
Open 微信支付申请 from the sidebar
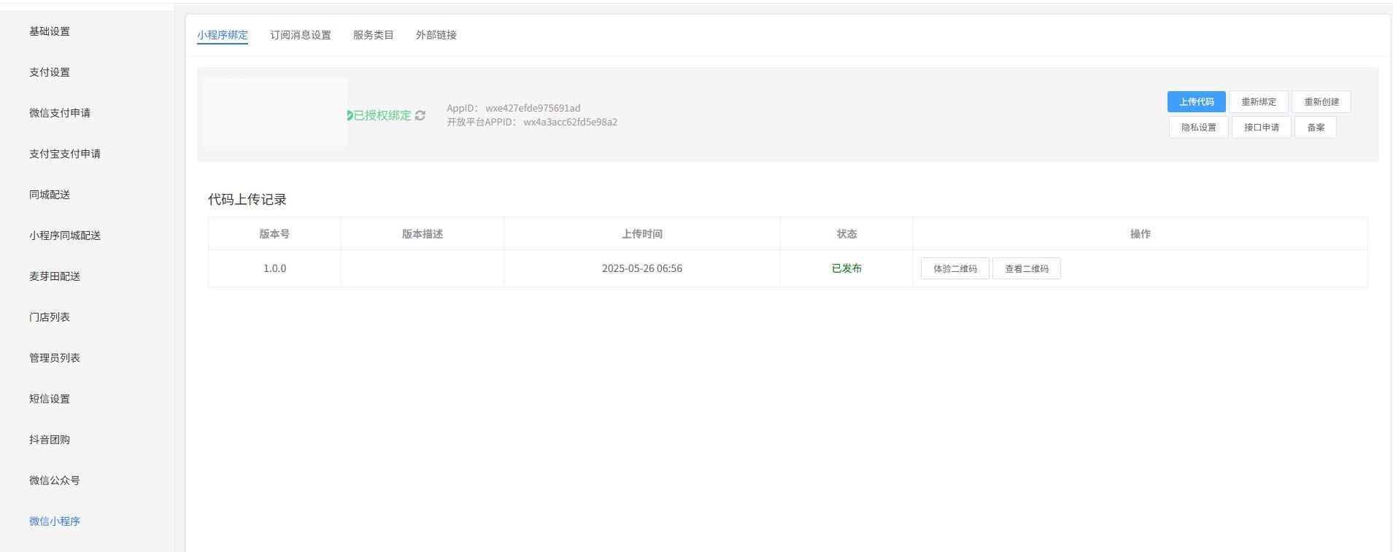pyautogui.click(x=60, y=113)
